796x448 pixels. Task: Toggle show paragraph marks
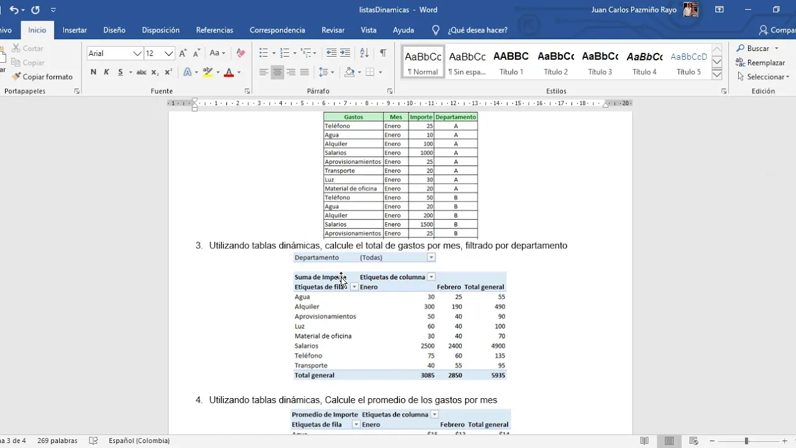tap(383, 54)
